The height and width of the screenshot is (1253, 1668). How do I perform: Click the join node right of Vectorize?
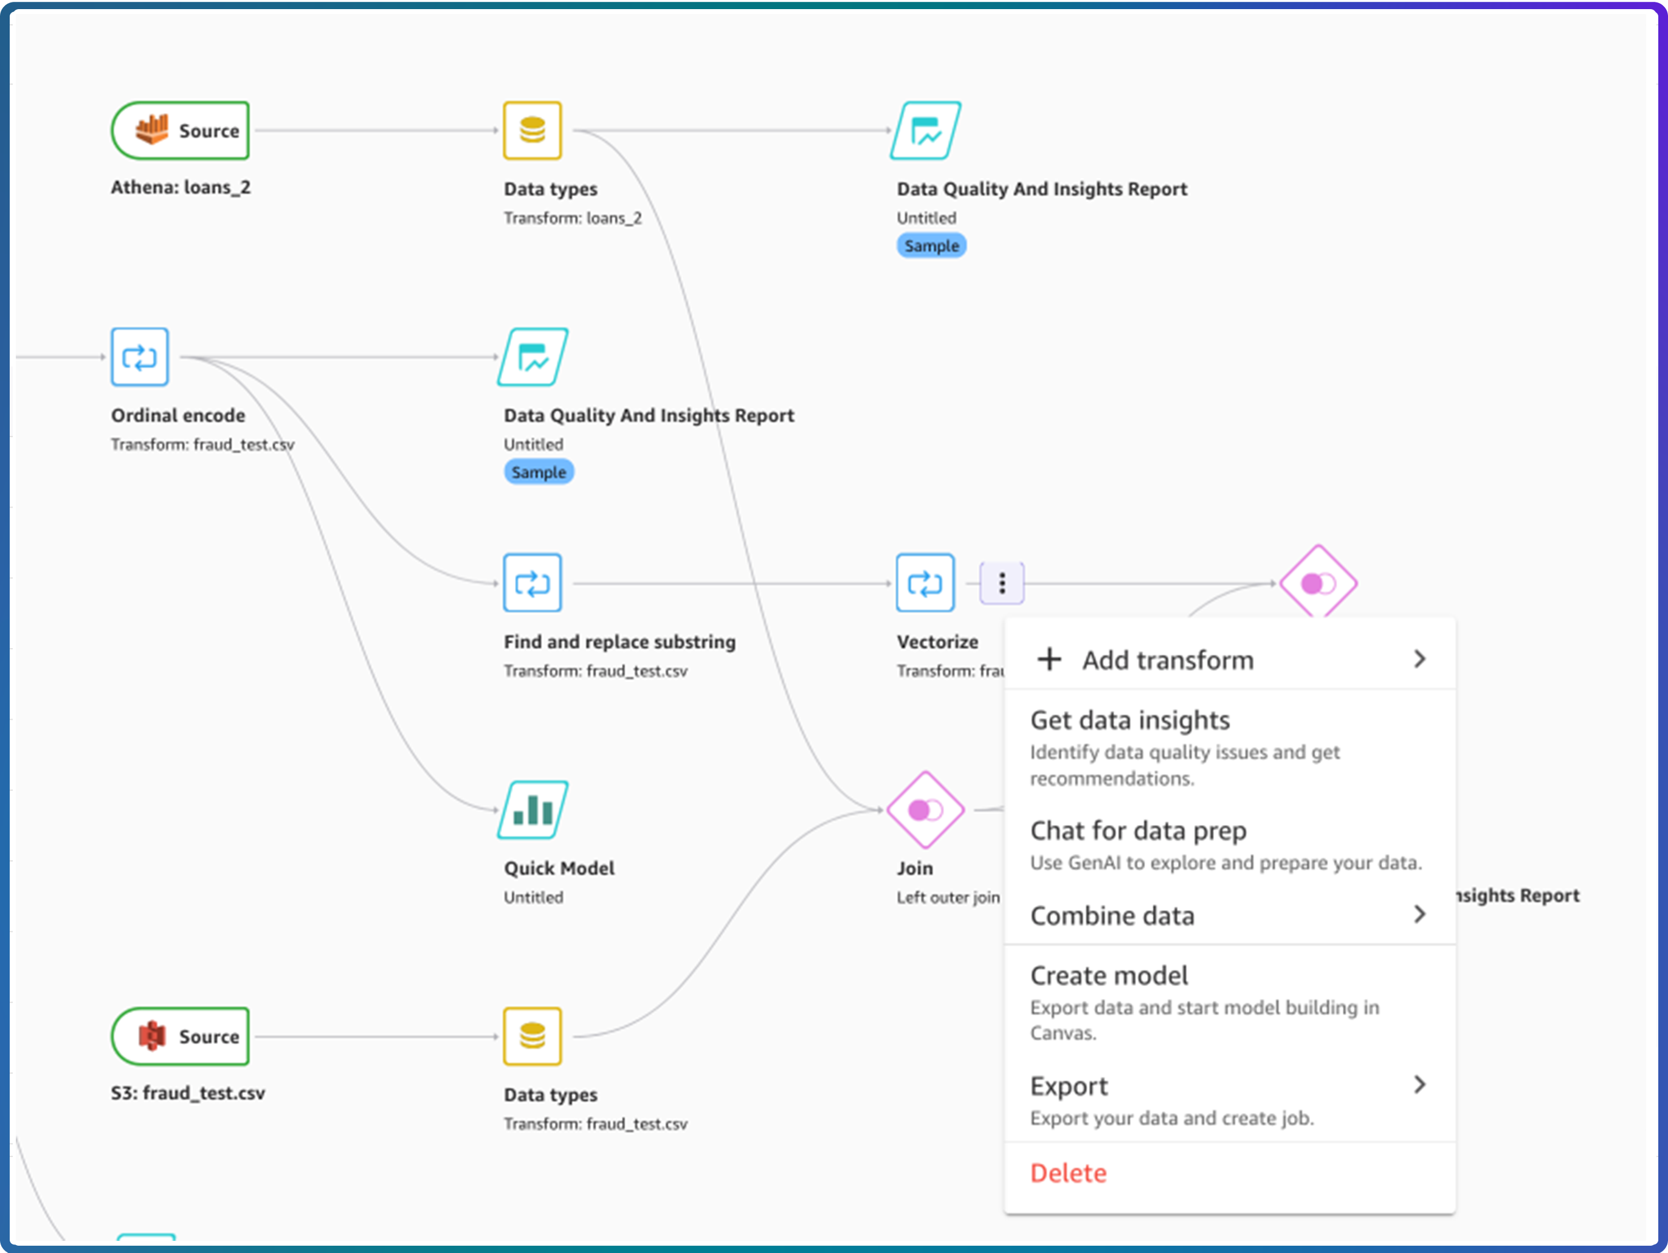[1317, 583]
